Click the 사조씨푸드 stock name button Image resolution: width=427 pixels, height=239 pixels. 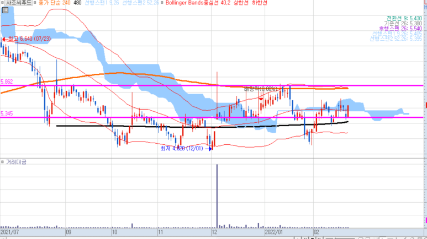click(19, 3)
